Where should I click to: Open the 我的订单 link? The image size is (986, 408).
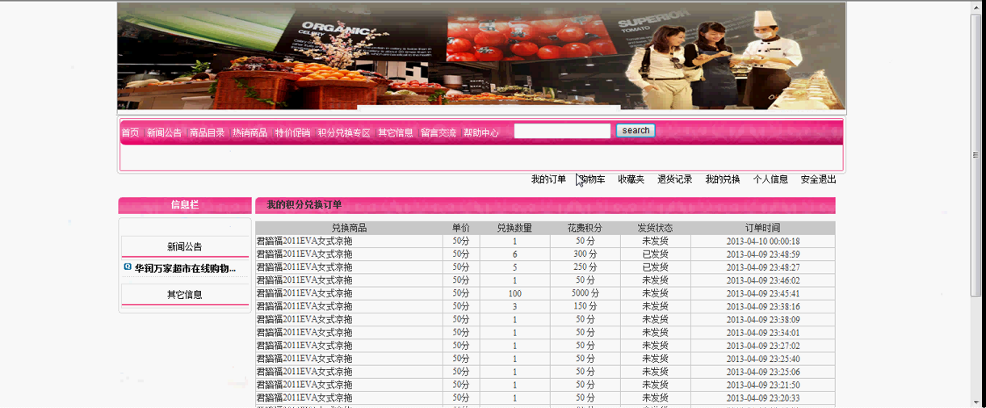click(548, 179)
